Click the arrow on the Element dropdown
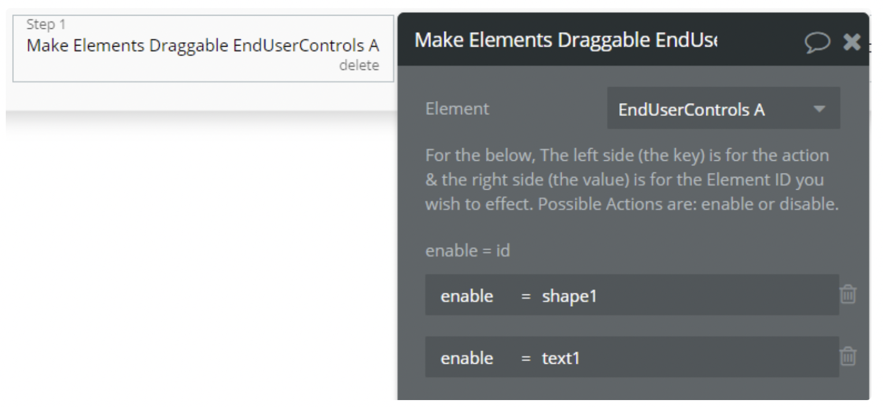The image size is (883, 407). click(820, 108)
